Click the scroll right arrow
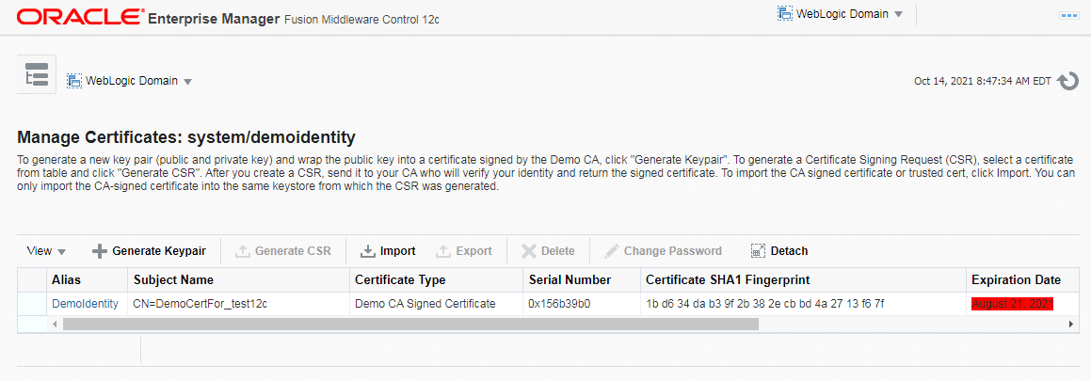1091x381 pixels. [x=1071, y=324]
